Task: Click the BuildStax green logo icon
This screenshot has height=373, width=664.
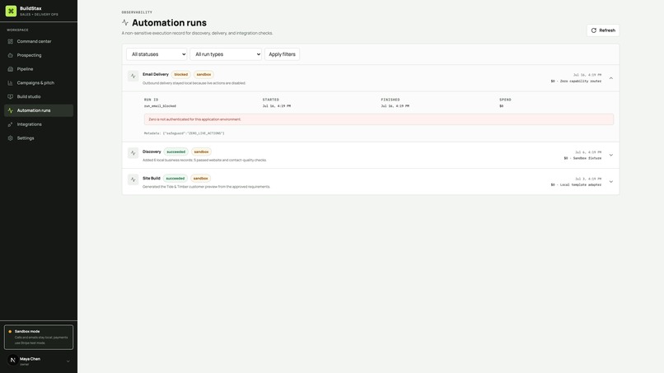Action: click(11, 11)
